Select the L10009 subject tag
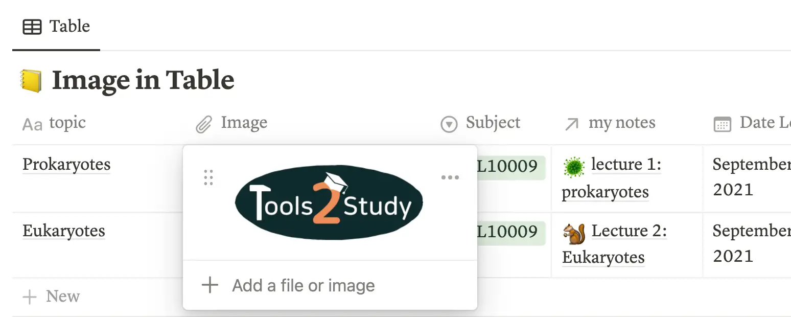 (x=511, y=166)
